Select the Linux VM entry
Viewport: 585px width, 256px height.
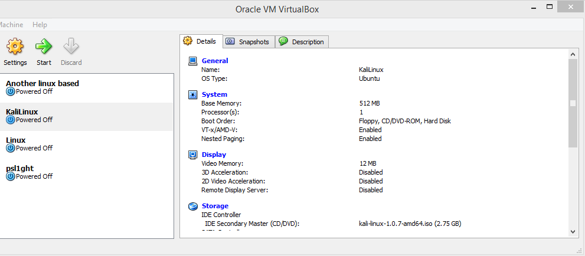87,145
